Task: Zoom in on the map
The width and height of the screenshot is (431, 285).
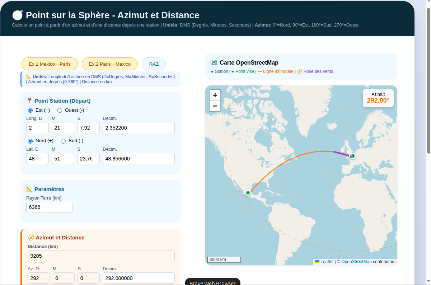Action: point(215,95)
